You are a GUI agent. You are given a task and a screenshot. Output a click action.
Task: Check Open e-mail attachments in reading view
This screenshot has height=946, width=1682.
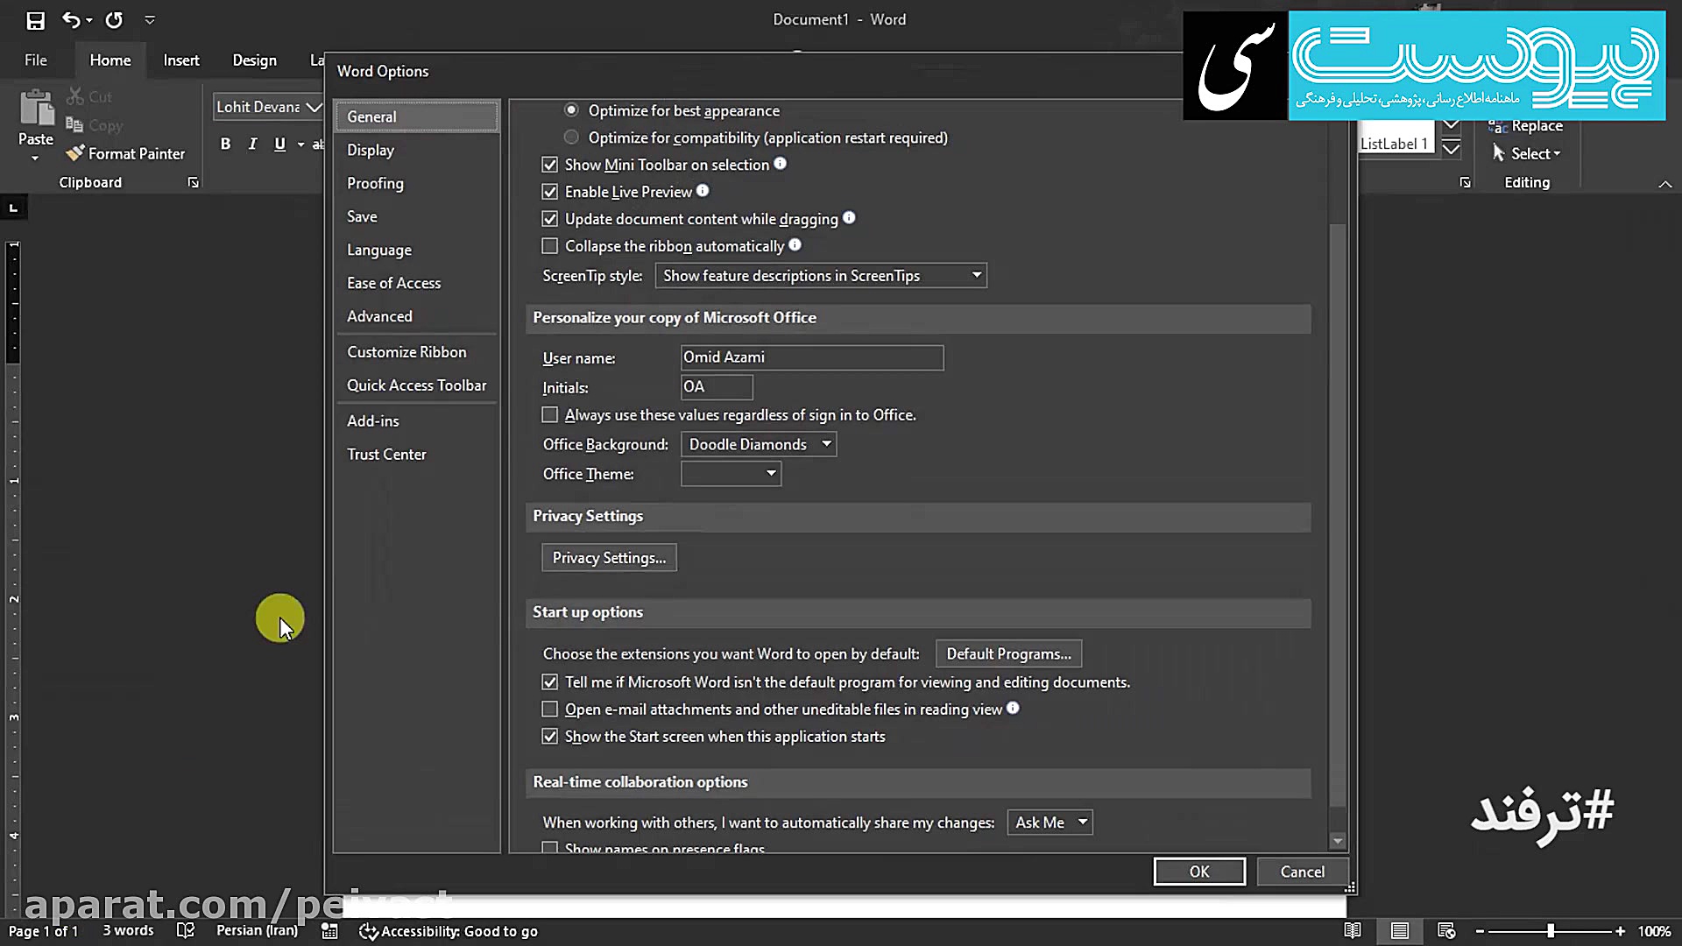point(549,709)
